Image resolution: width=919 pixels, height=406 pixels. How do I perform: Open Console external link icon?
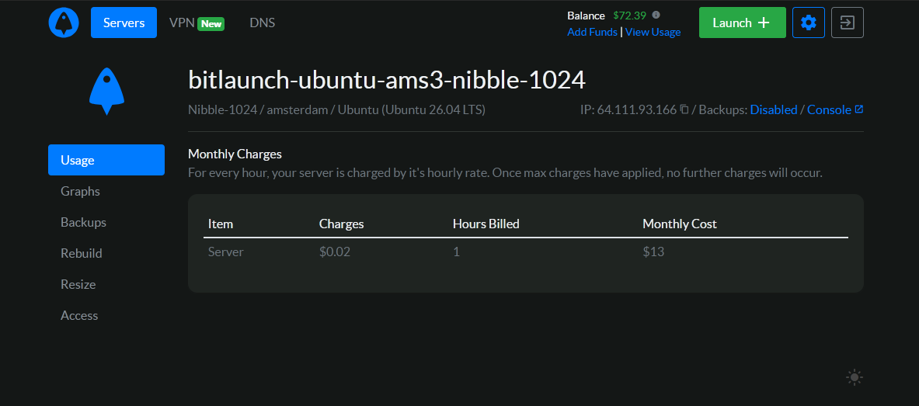pyautogui.click(x=858, y=109)
